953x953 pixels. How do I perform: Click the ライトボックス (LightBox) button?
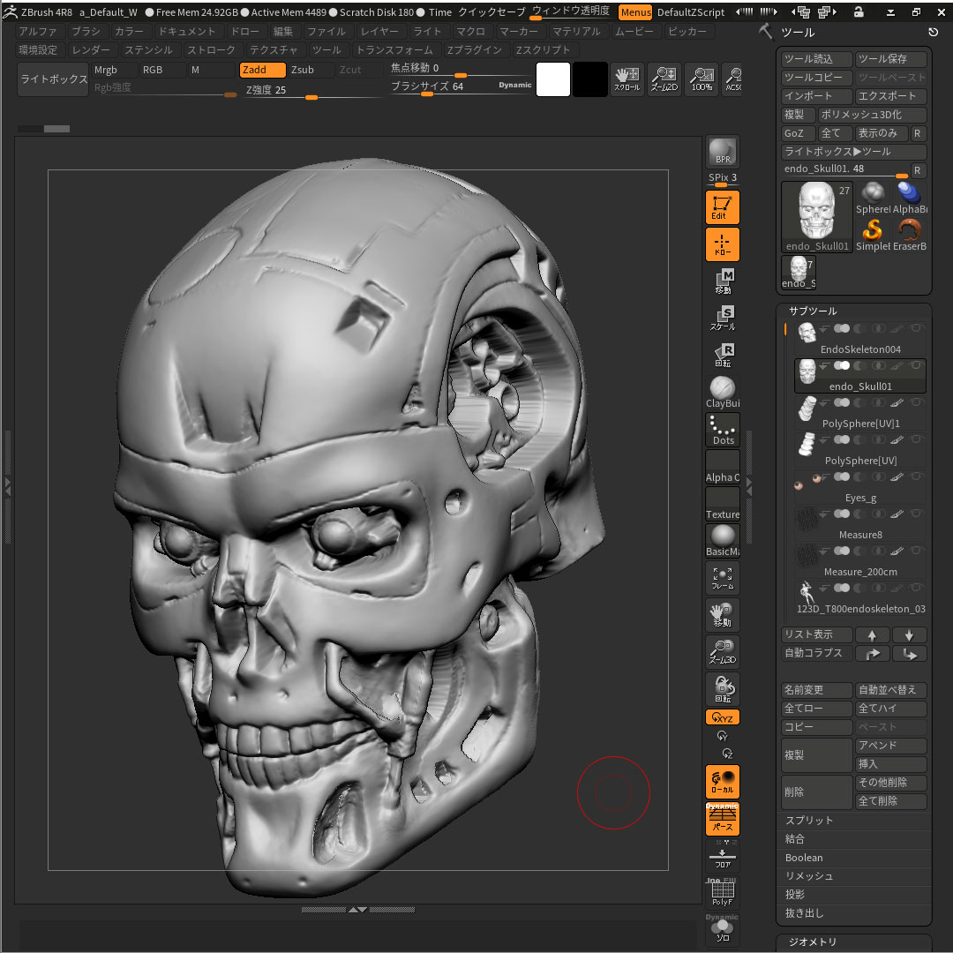tap(54, 79)
